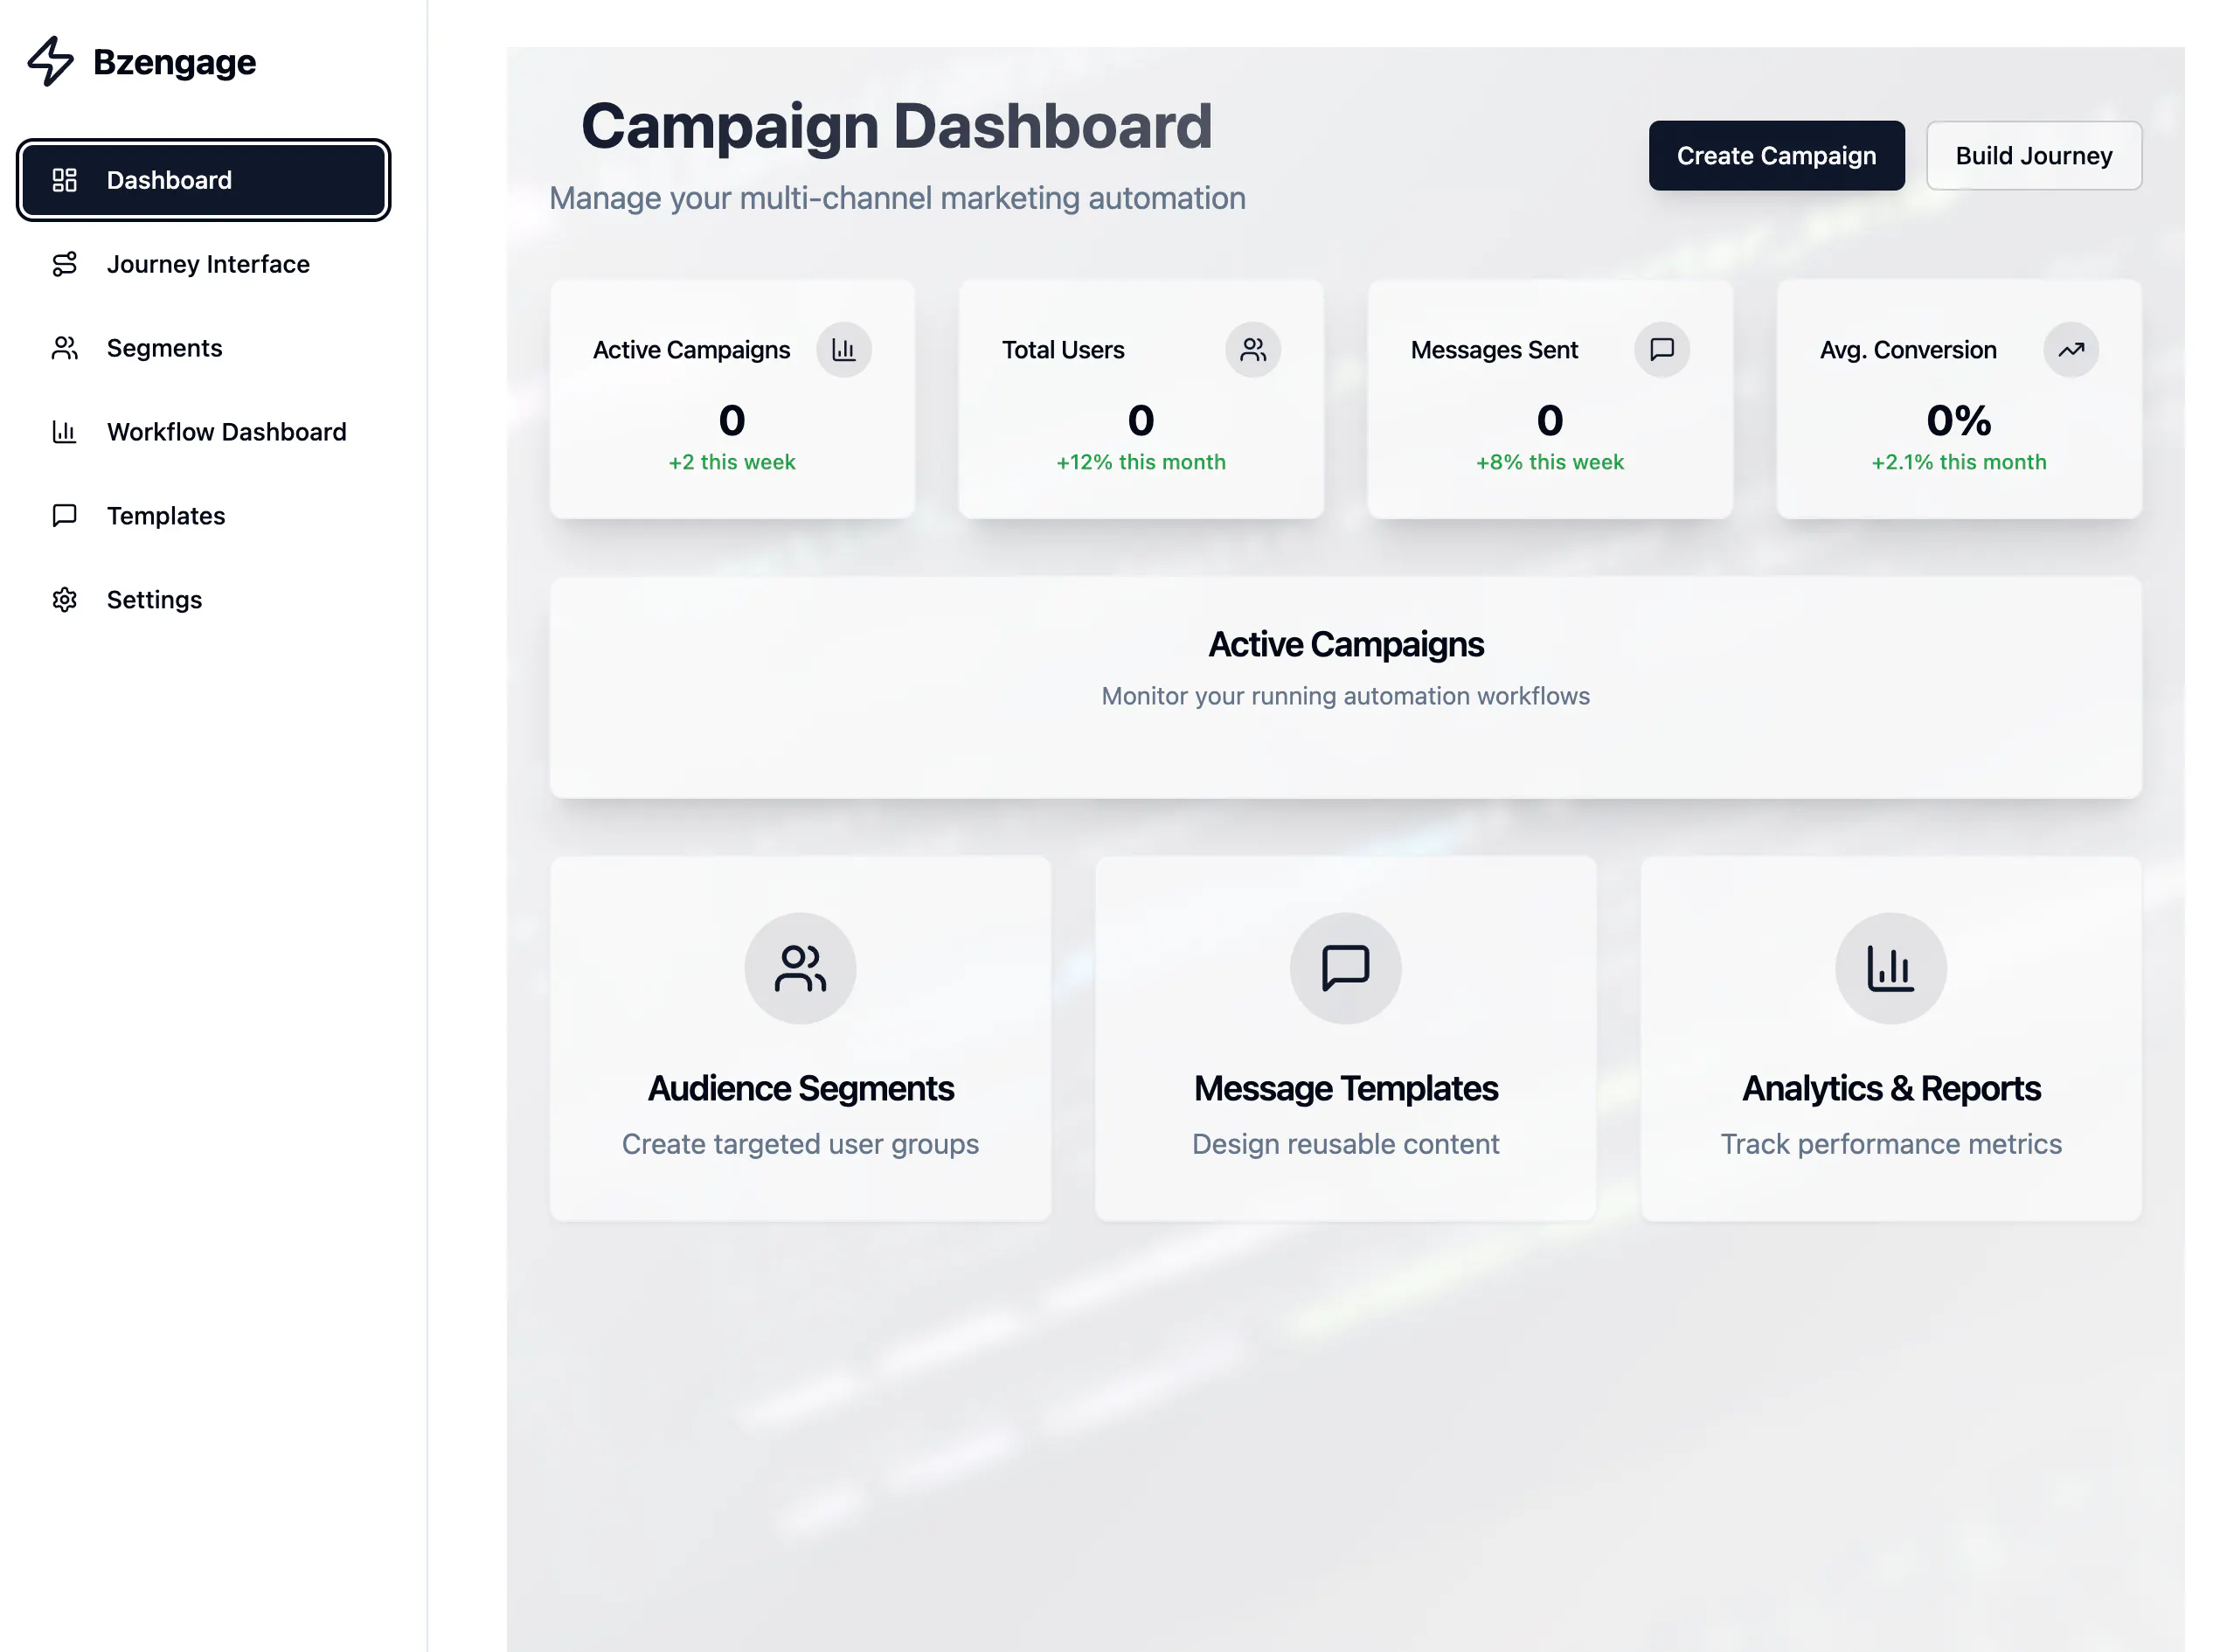Select Templates in the sidebar
The image size is (2213, 1652).
point(203,516)
